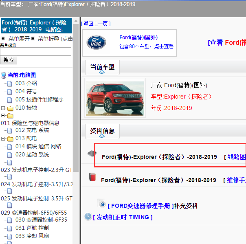
Task: Open 029 变速器控制-6F50/6F55 tree item
Action: [x=34, y=213]
